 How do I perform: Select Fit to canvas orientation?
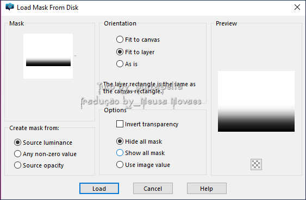click(x=138, y=40)
